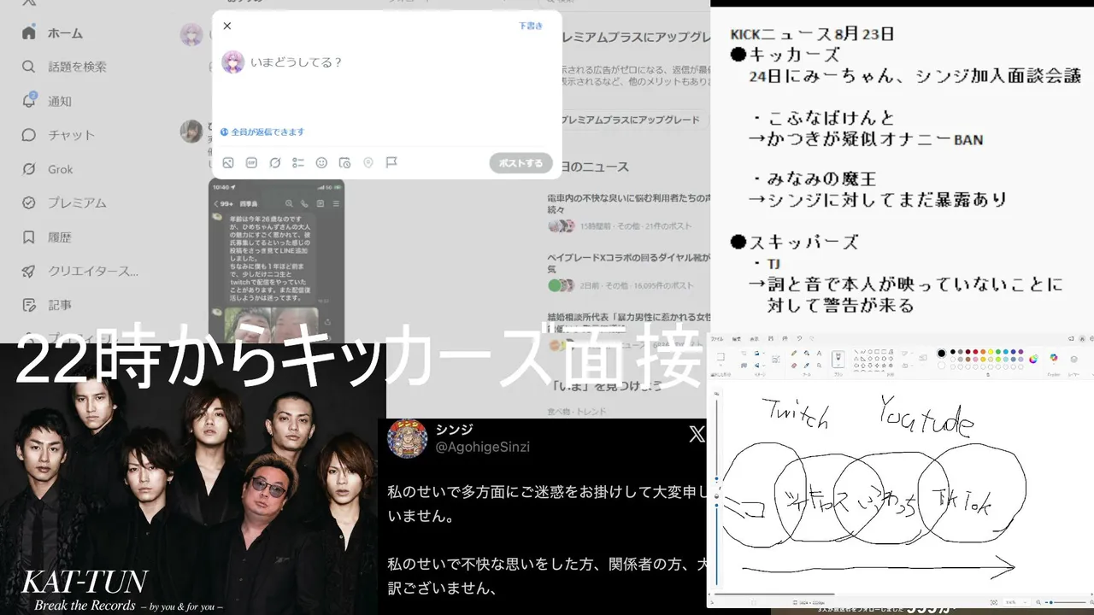The width and height of the screenshot is (1094, 615).
Task: Click the シンジ profile avatar in the tweet
Action: [x=408, y=437]
